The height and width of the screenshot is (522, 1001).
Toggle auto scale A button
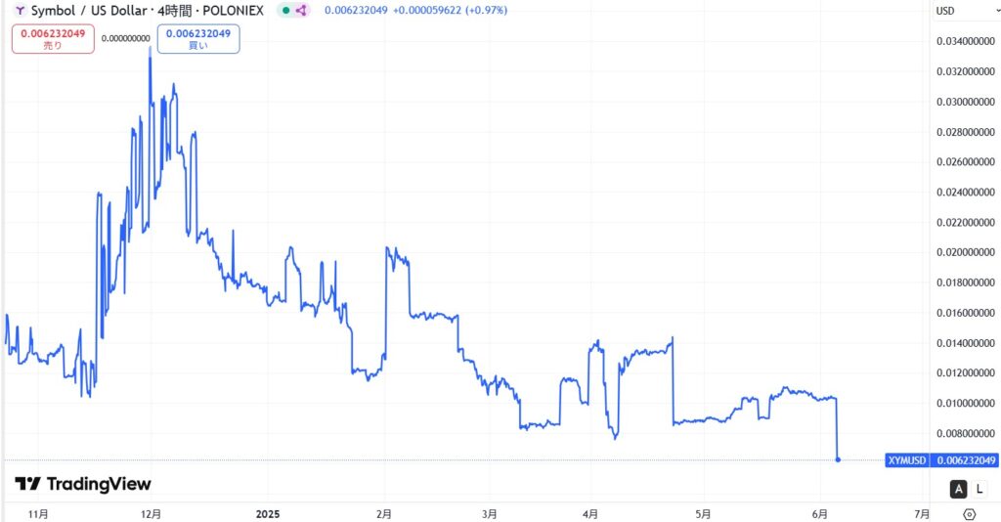pos(958,490)
